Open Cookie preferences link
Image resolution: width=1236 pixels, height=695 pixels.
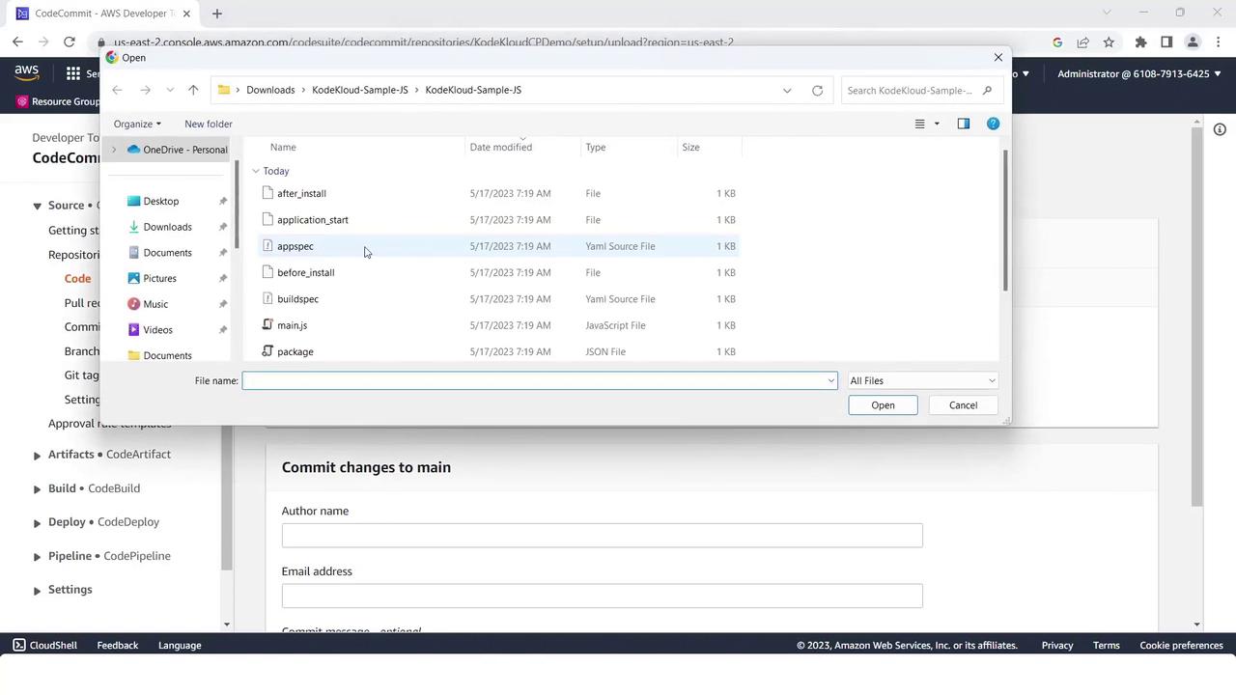pyautogui.click(x=1181, y=645)
